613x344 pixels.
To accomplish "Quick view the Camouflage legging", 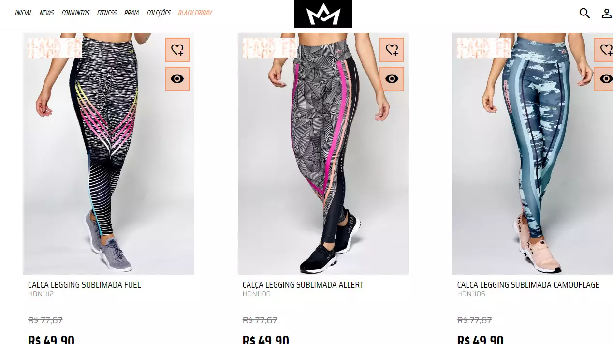I will point(604,79).
